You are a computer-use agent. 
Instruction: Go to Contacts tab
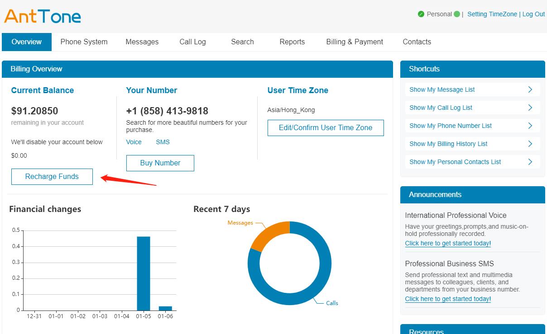pyautogui.click(x=417, y=42)
